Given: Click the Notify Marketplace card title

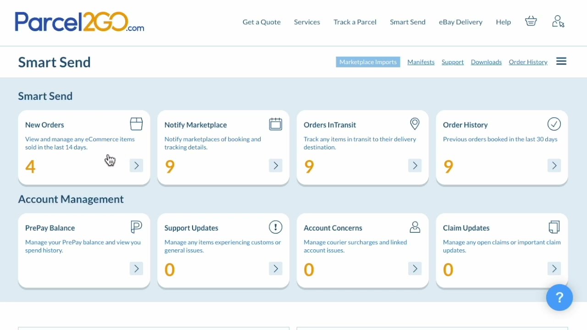Looking at the screenshot, I should (195, 125).
